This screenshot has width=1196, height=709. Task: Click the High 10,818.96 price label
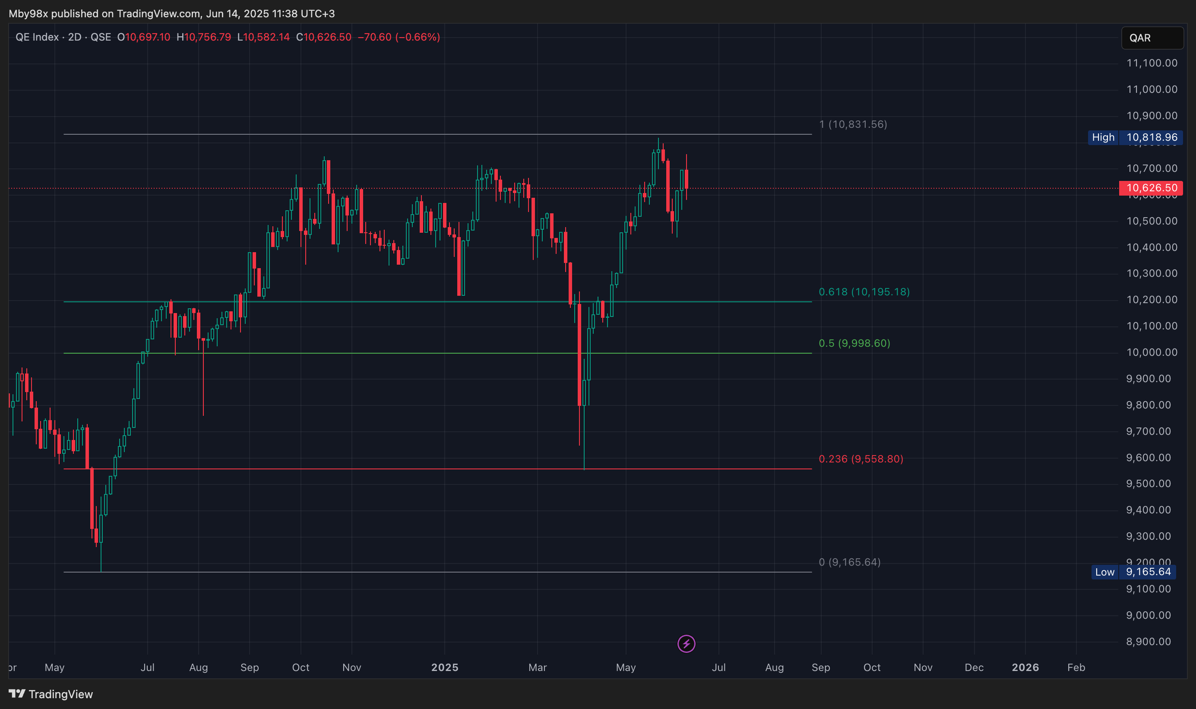click(1135, 137)
